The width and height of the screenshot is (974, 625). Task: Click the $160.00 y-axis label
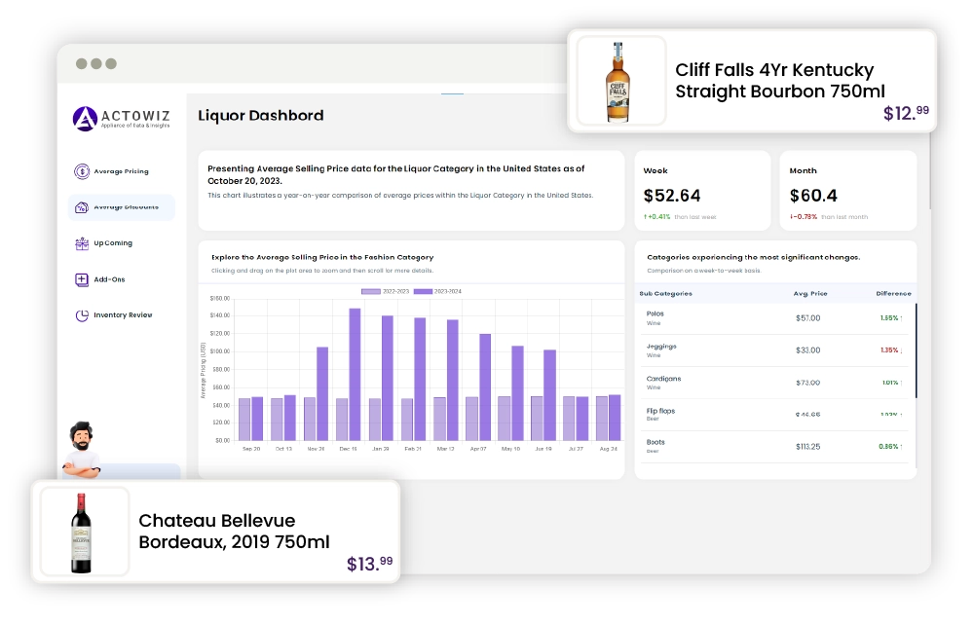[220, 299]
